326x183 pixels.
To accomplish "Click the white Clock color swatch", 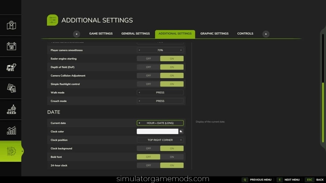I will (158, 132).
